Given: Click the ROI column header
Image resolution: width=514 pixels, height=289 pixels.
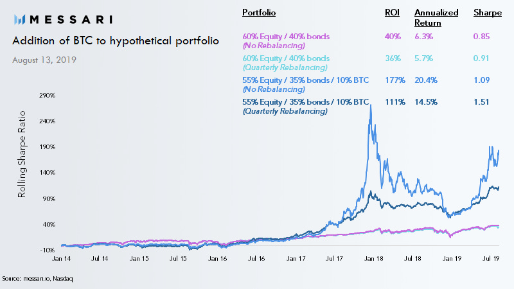Looking at the screenshot, I should (x=391, y=13).
